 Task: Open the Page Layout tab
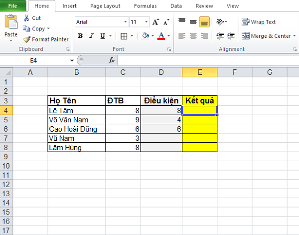tap(105, 6)
